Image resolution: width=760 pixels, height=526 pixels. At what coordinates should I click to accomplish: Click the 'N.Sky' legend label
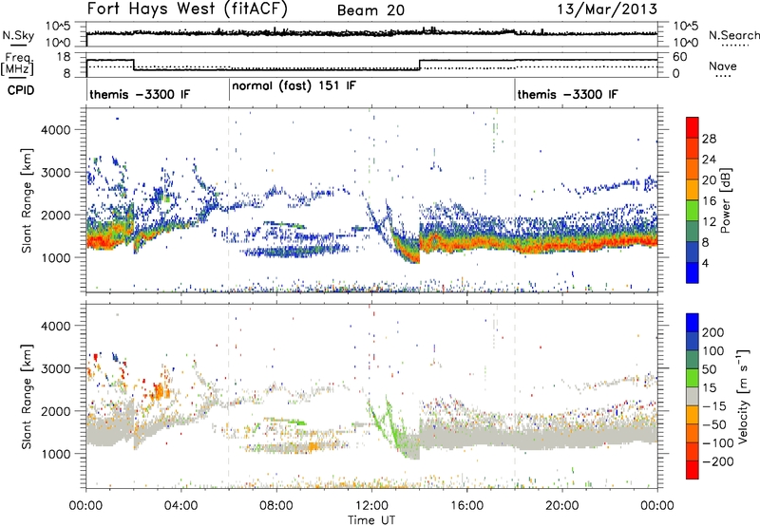(x=18, y=35)
